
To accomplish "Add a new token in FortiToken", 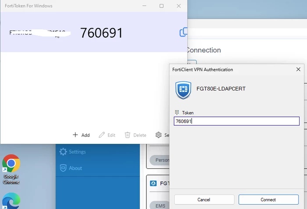I will (81, 135).
